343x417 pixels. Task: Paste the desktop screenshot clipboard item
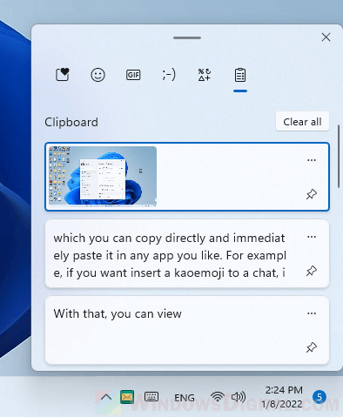pyautogui.click(x=187, y=177)
